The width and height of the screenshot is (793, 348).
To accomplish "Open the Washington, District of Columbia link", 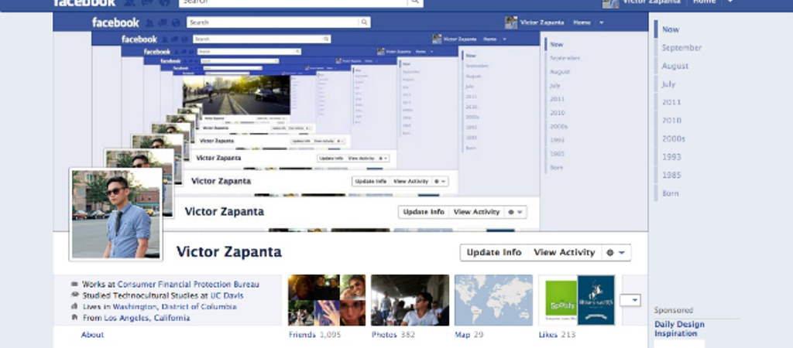I will click(174, 306).
